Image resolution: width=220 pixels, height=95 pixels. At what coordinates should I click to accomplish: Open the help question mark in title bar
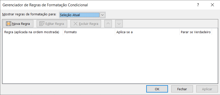pyautogui.click(x=198, y=5)
